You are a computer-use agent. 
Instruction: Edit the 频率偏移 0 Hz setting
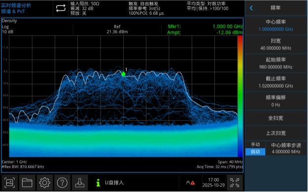point(276,101)
